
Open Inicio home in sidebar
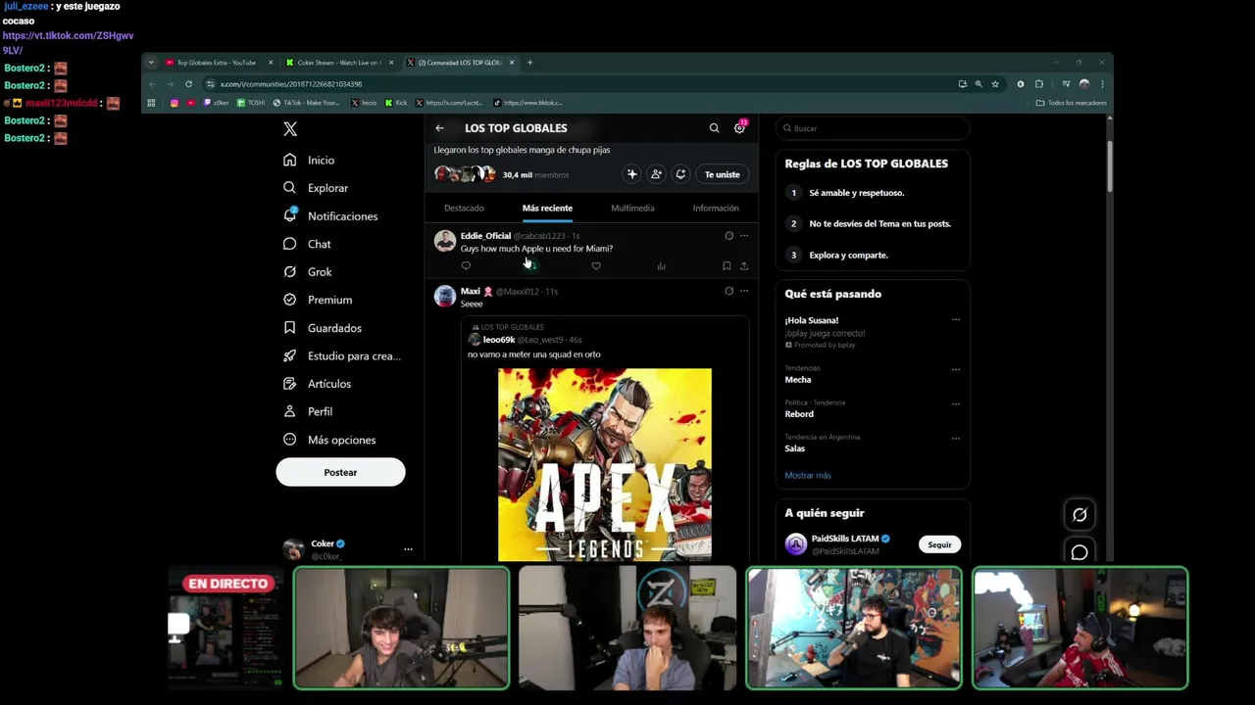click(x=309, y=160)
